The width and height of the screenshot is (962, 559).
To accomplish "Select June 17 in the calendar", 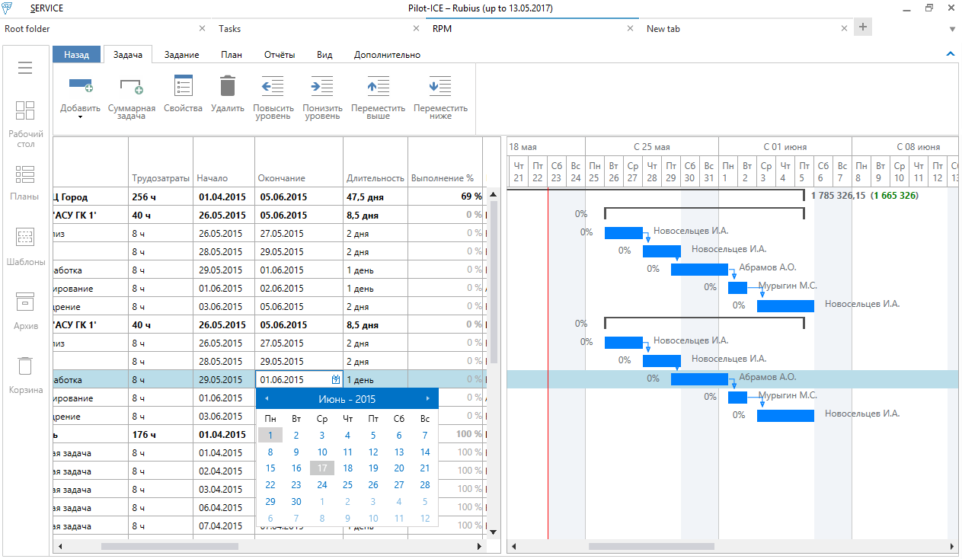I will pyautogui.click(x=322, y=468).
